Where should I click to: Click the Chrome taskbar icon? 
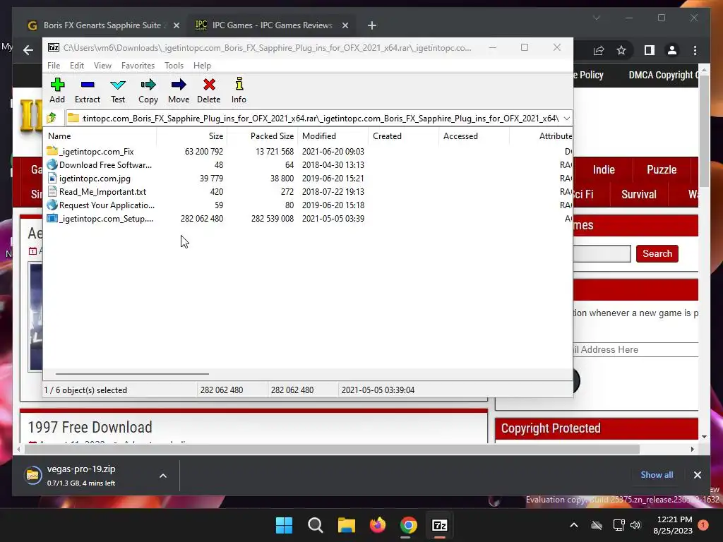(x=409, y=525)
